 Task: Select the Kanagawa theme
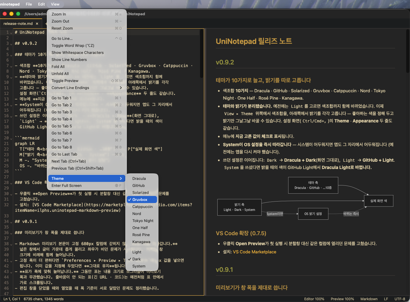pyautogui.click(x=142, y=242)
